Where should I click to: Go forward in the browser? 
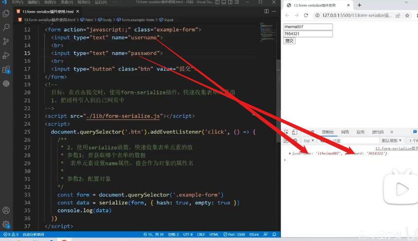(x=296, y=16)
